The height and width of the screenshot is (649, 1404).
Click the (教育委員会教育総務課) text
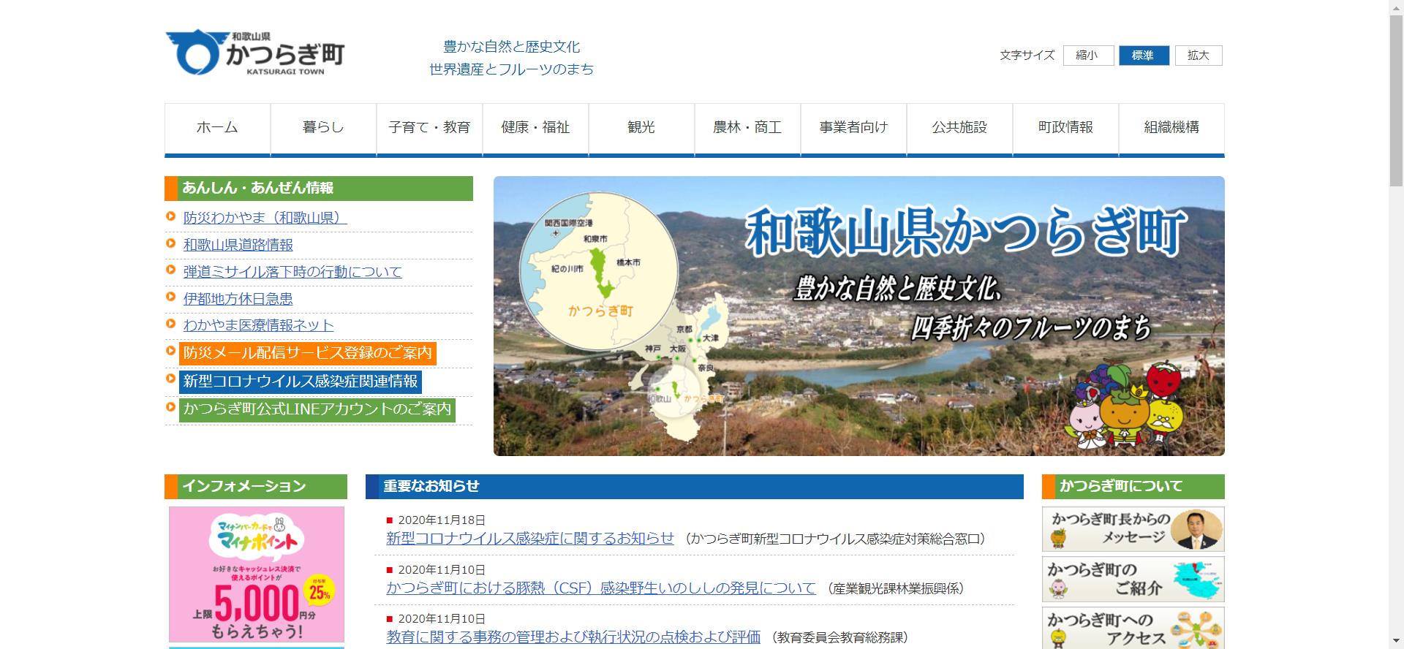point(839,638)
